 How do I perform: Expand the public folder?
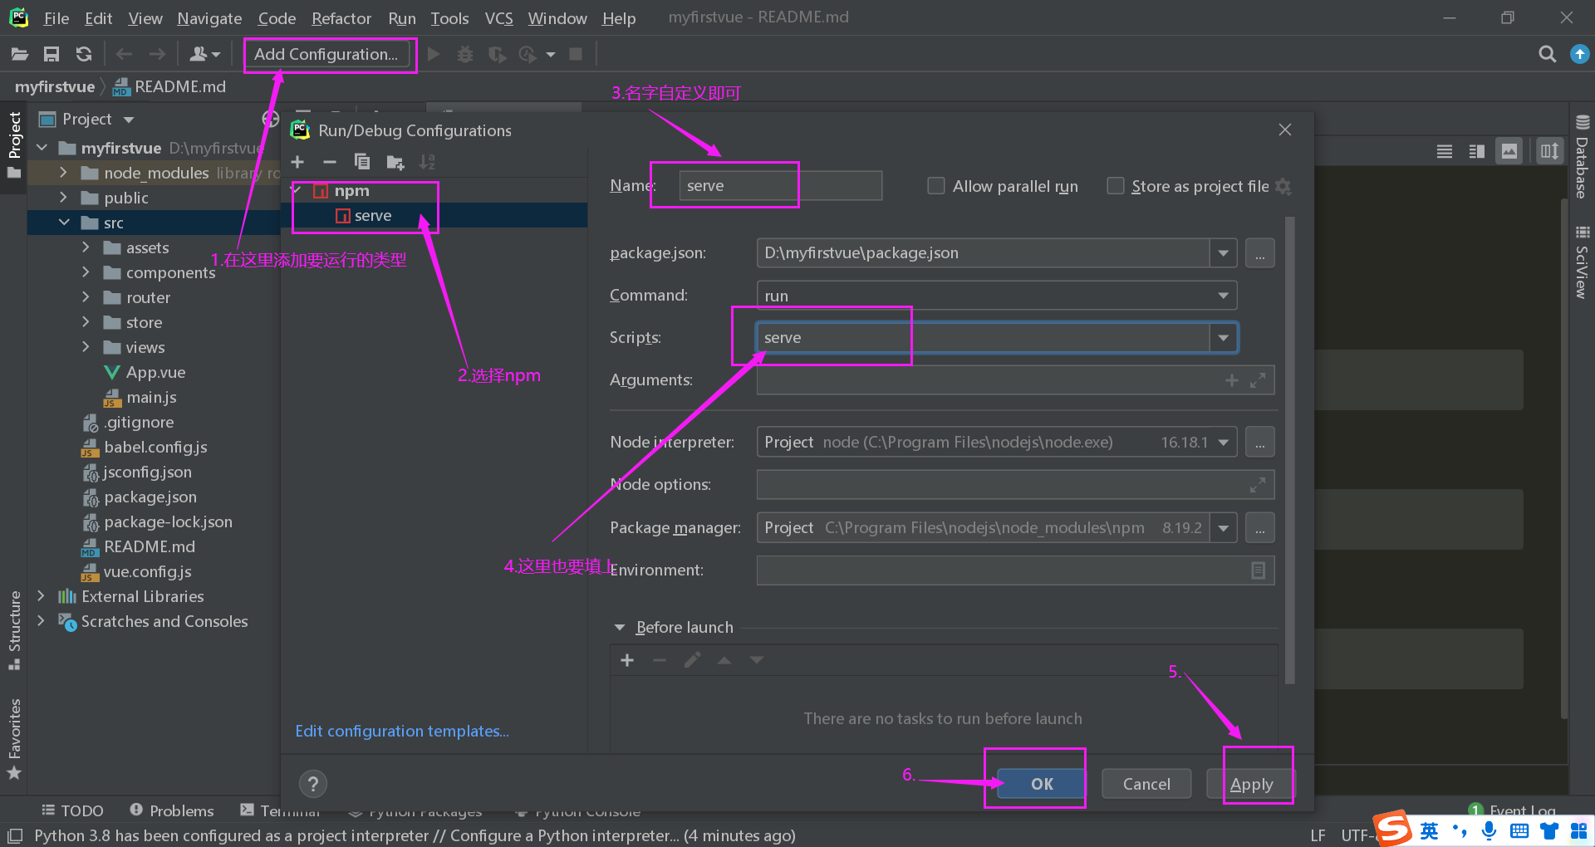pyautogui.click(x=63, y=198)
